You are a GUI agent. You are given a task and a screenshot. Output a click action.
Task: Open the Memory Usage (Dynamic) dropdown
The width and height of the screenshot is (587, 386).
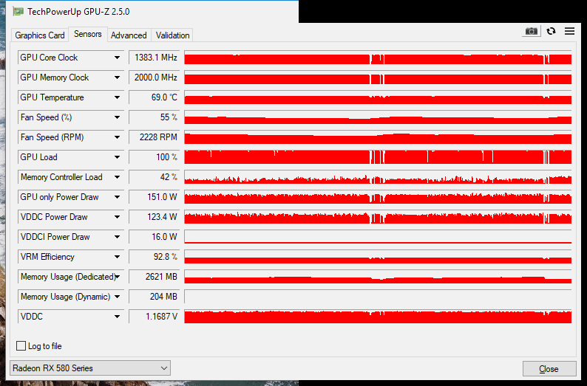click(x=117, y=297)
